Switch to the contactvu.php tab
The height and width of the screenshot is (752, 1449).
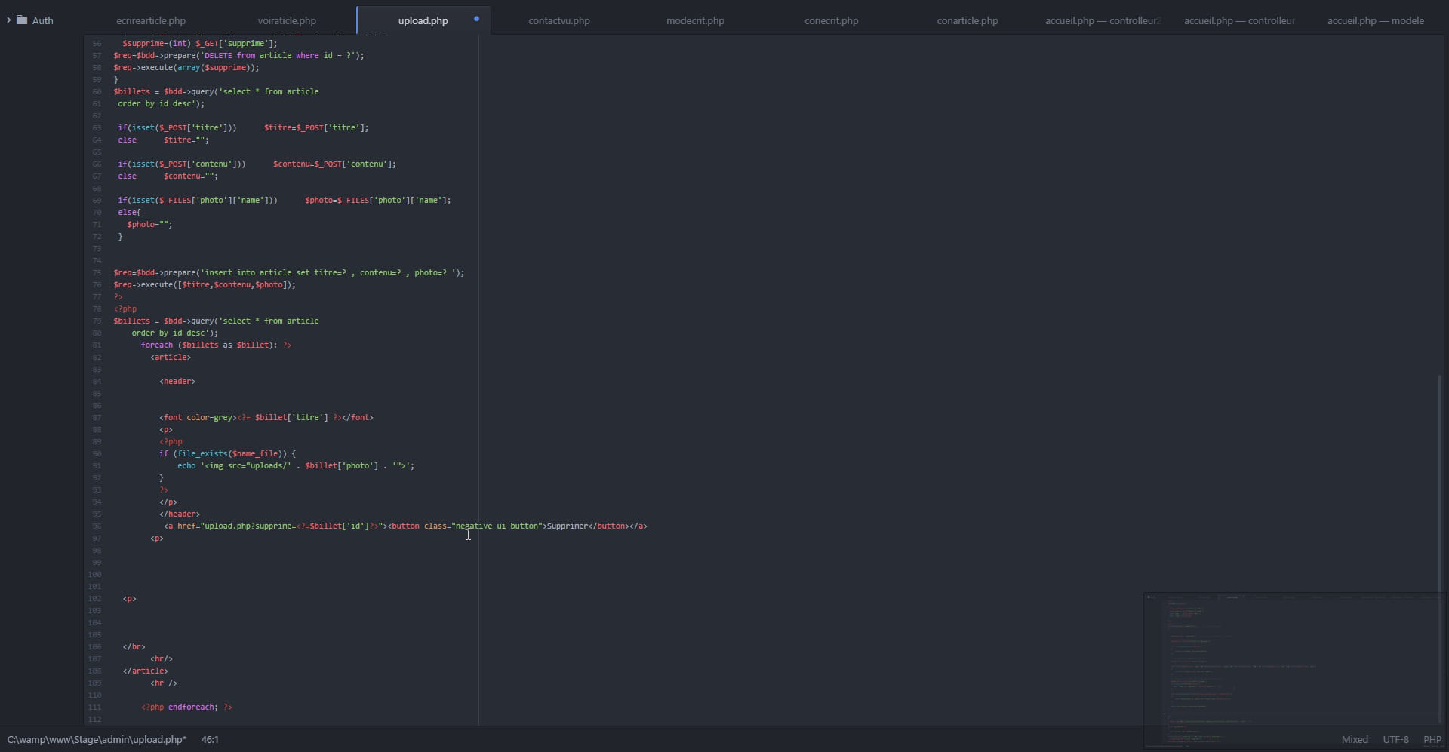[559, 20]
